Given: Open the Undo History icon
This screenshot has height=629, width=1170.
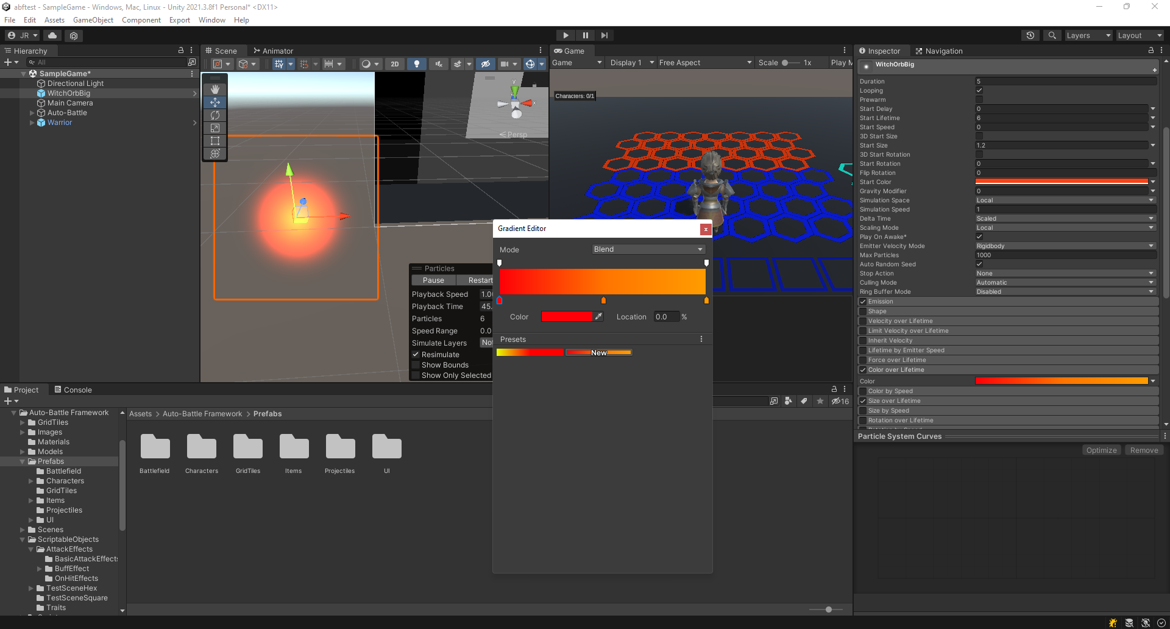Looking at the screenshot, I should point(1030,35).
